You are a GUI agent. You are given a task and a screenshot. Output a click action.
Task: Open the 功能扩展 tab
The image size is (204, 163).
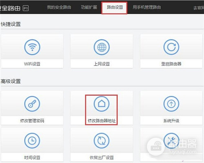pos(89,7)
